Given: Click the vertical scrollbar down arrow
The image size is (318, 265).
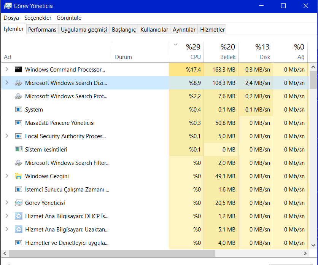Looking at the screenshot, I should 313,245.
